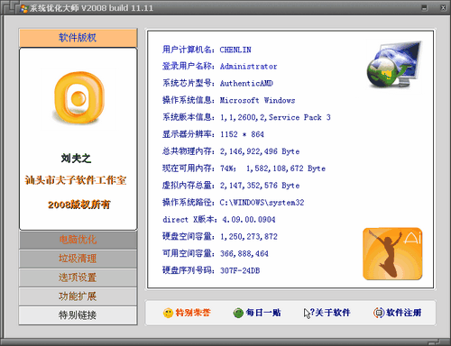Click available memory value 1,582,108,672 Byte
Screen dimensions: 451x346
(286, 168)
